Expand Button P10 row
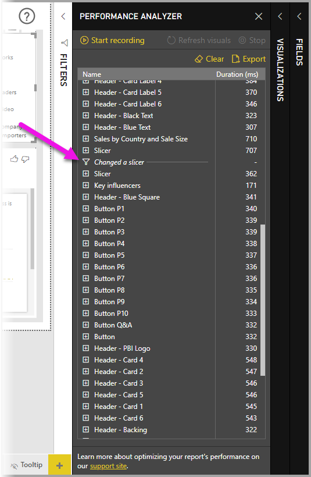This screenshot has height=477, width=311. [x=86, y=314]
